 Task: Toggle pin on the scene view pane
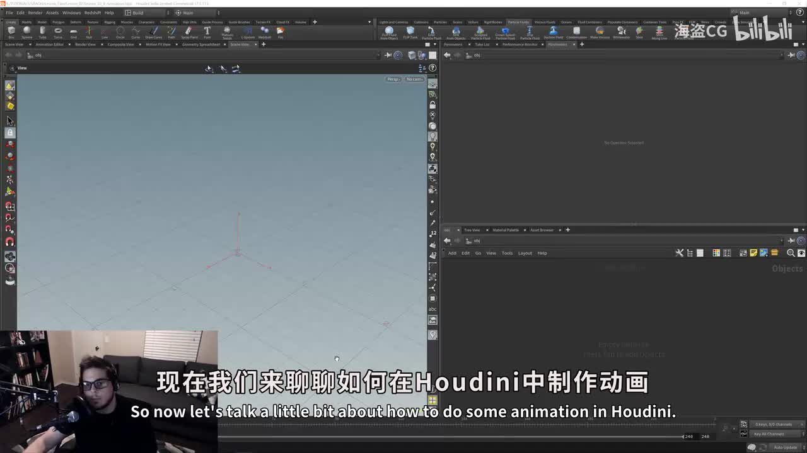click(388, 55)
